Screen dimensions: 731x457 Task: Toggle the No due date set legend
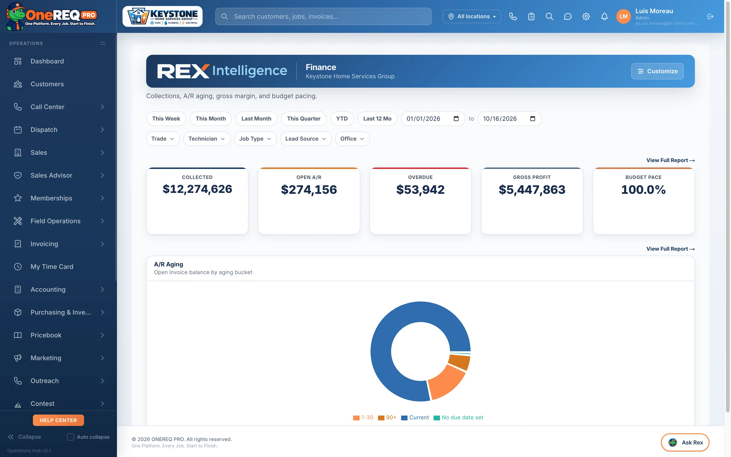click(458, 418)
